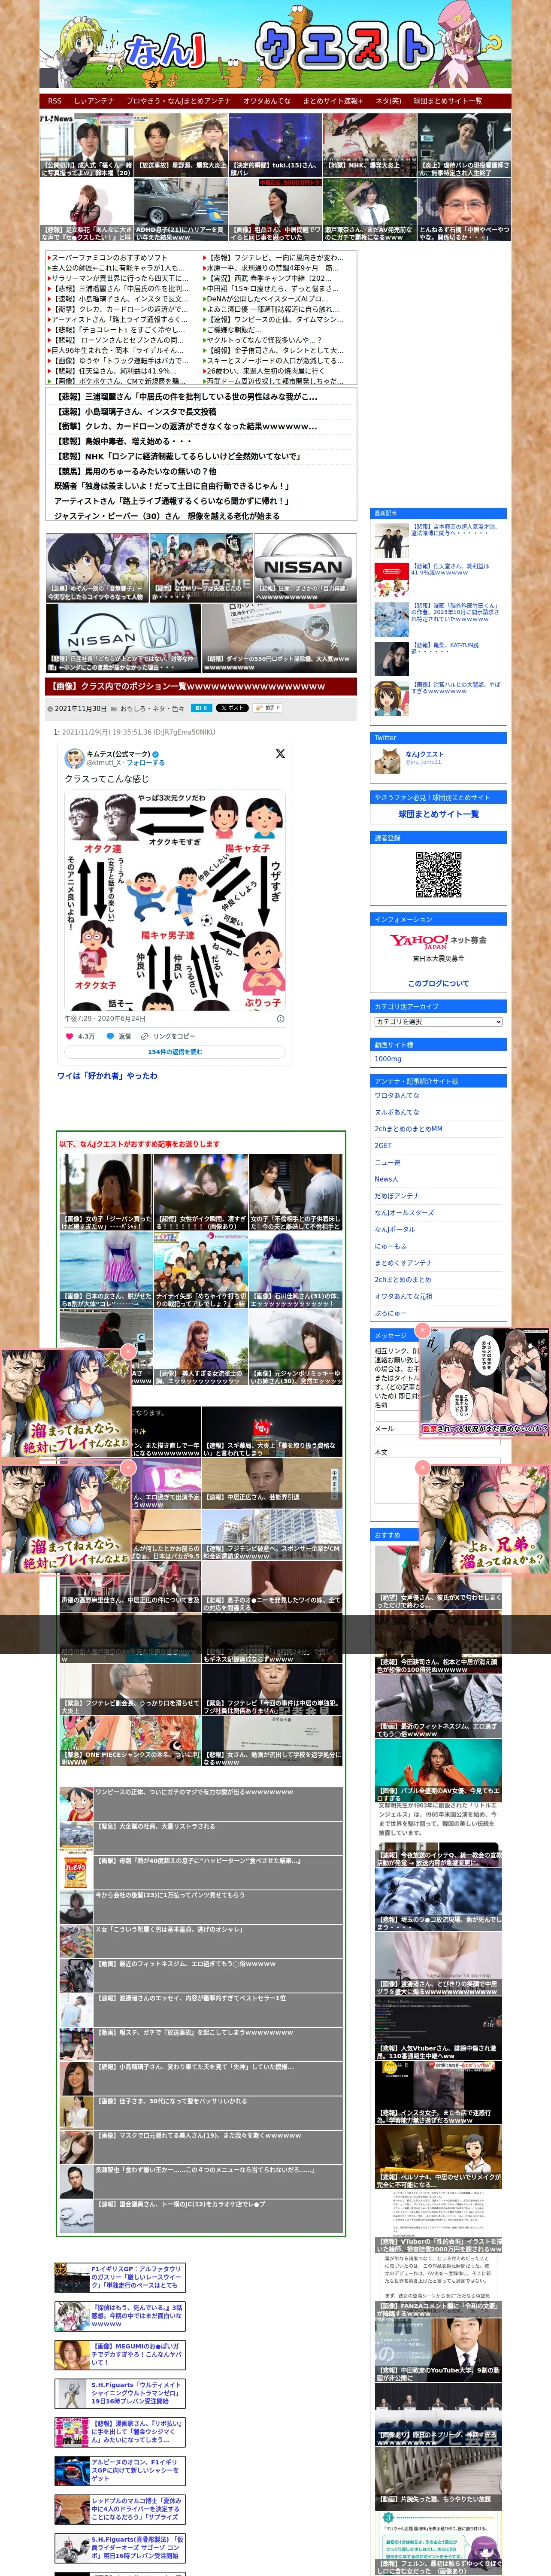Viewport: 551px width, 2576px height.
Task: Click the キムテス tweet author avatar
Action: pos(74,758)
